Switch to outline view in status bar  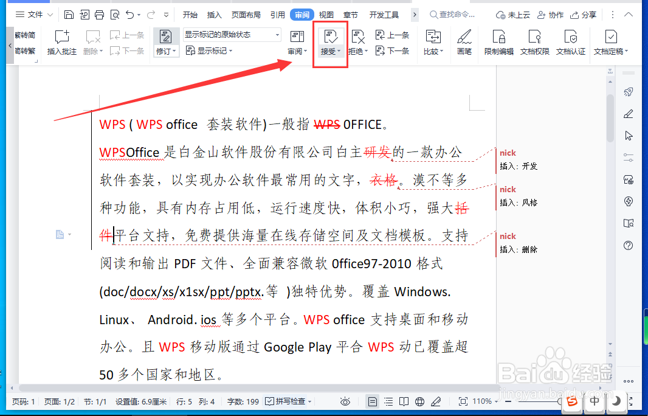pyautogui.click(x=388, y=401)
